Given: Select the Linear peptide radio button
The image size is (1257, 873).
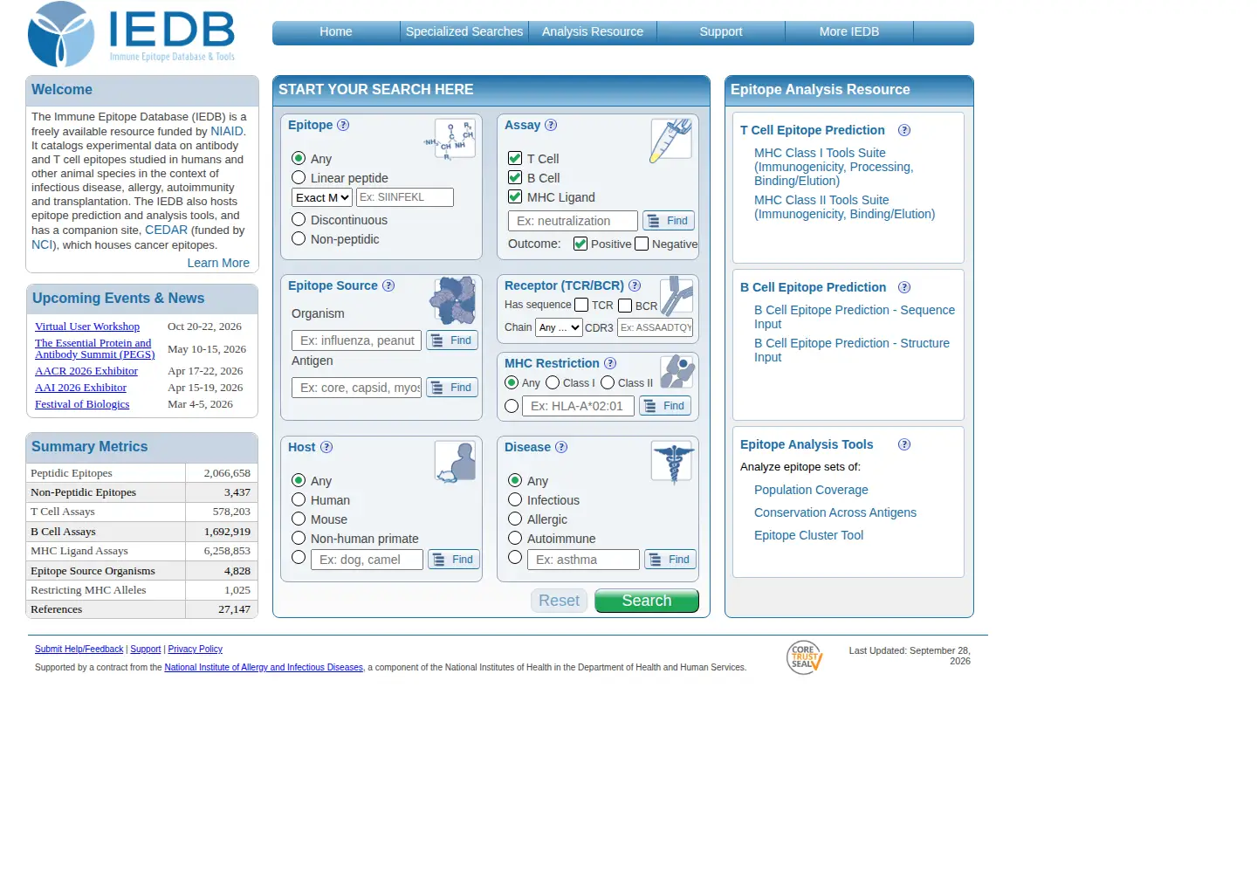Looking at the screenshot, I should click(299, 177).
